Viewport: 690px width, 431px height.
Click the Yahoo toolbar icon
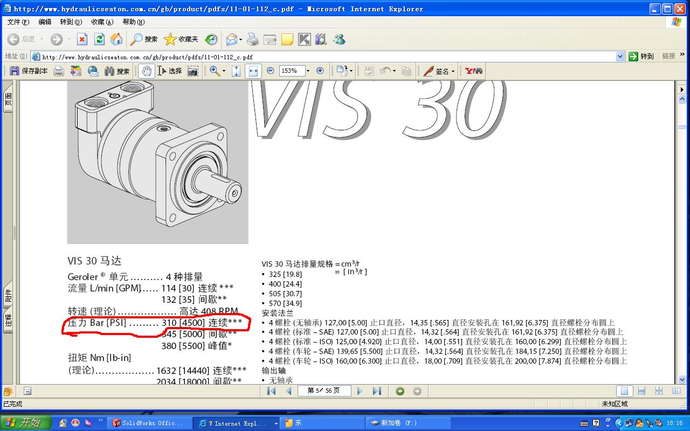pos(474,71)
